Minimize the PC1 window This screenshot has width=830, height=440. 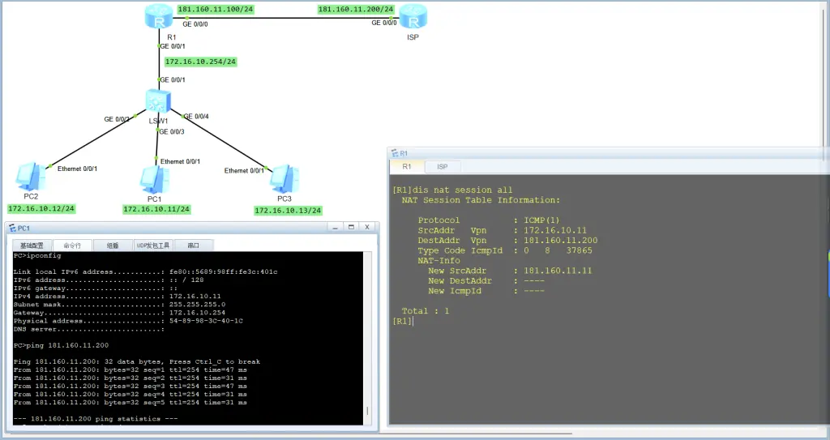336,229
